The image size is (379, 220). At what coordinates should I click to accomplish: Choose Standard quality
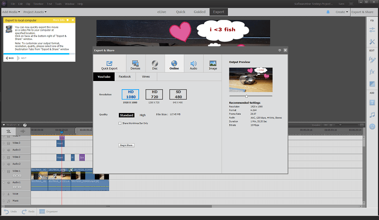(126, 115)
